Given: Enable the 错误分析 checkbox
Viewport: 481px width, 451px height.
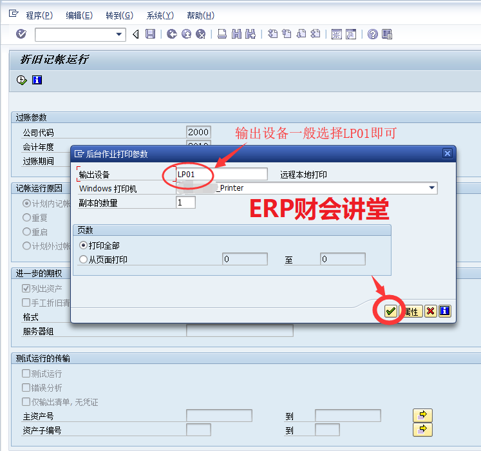Looking at the screenshot, I should tap(26, 387).
